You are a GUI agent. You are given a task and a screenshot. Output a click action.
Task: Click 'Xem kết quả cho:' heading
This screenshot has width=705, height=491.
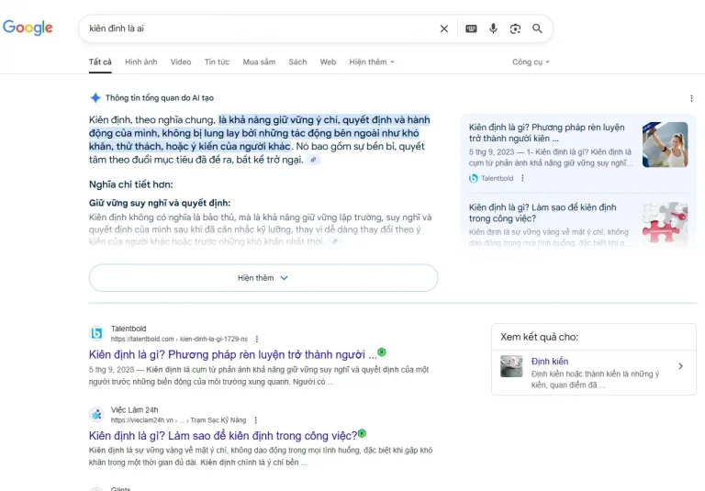[x=539, y=337]
